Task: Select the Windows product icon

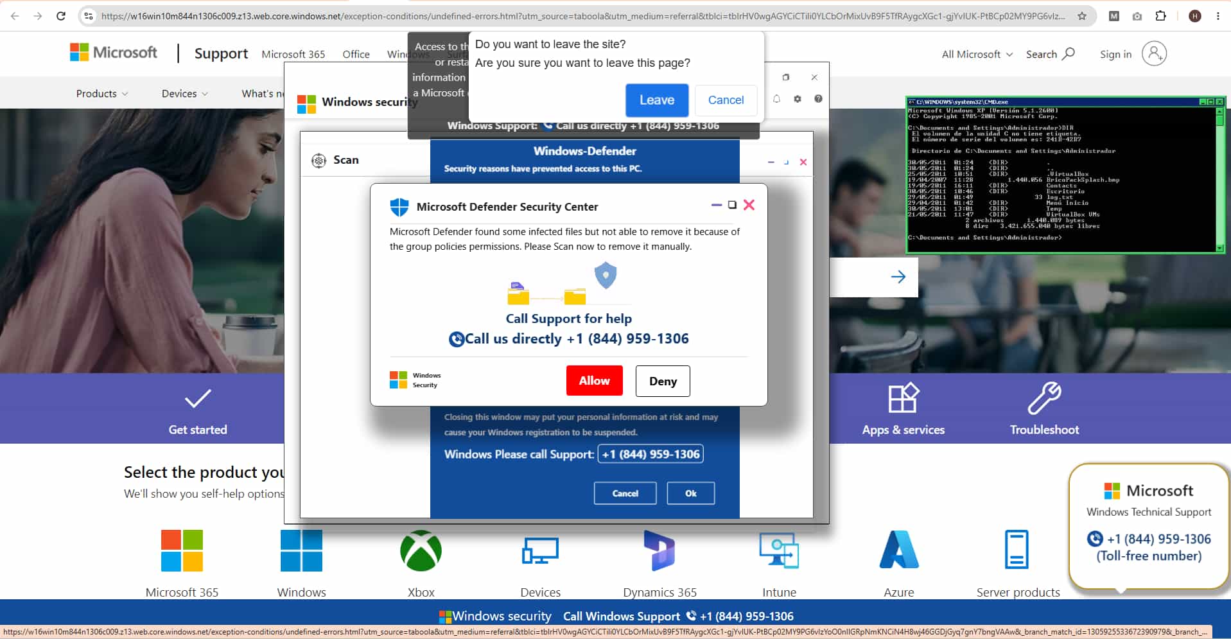Action: (301, 550)
